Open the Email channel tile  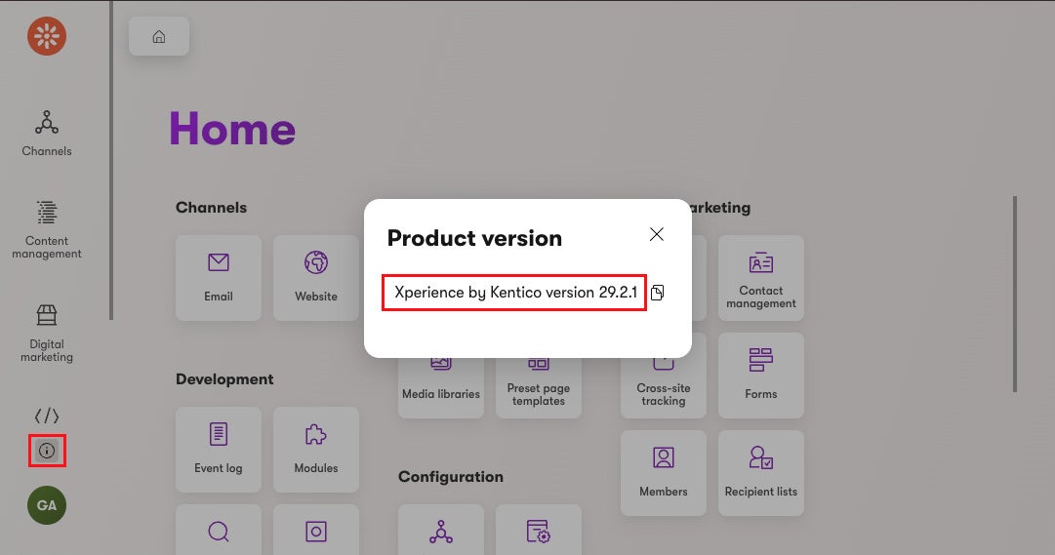pyautogui.click(x=219, y=277)
